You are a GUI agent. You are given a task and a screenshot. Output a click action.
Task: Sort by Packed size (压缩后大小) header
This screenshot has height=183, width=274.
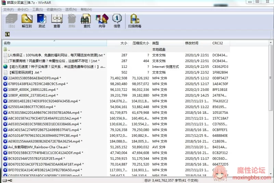pos(139,43)
